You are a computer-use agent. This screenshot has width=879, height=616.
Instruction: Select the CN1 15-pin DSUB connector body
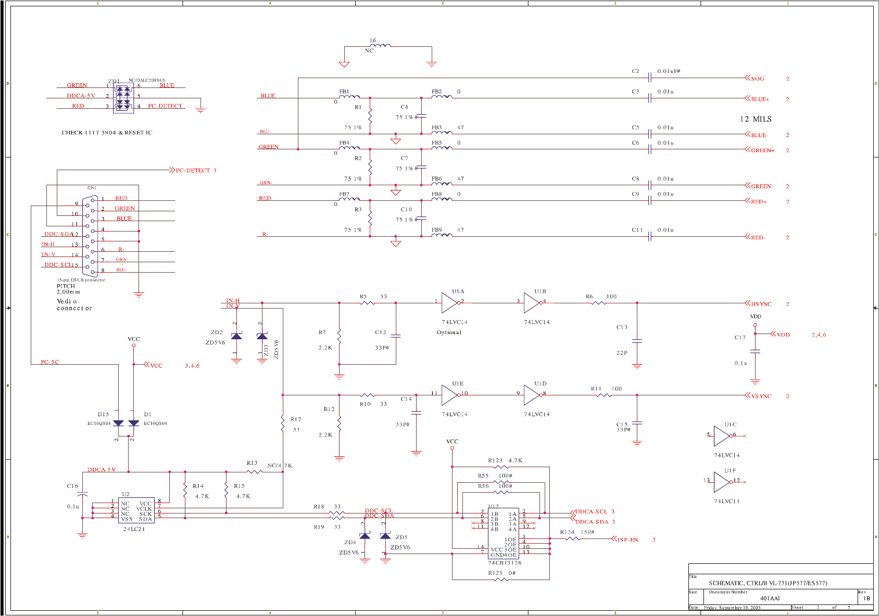point(90,236)
